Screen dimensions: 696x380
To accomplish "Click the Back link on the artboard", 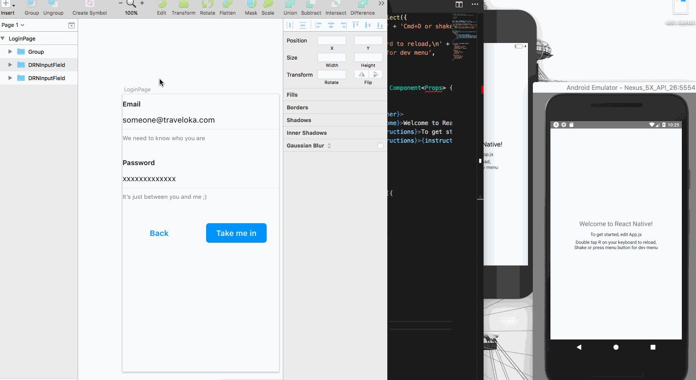I will pos(159,233).
